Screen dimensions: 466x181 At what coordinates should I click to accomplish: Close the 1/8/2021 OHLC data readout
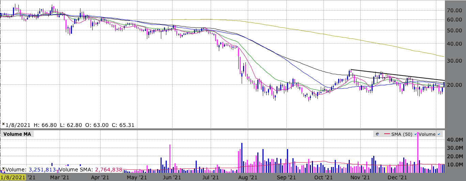pyautogui.click(x=3, y=125)
